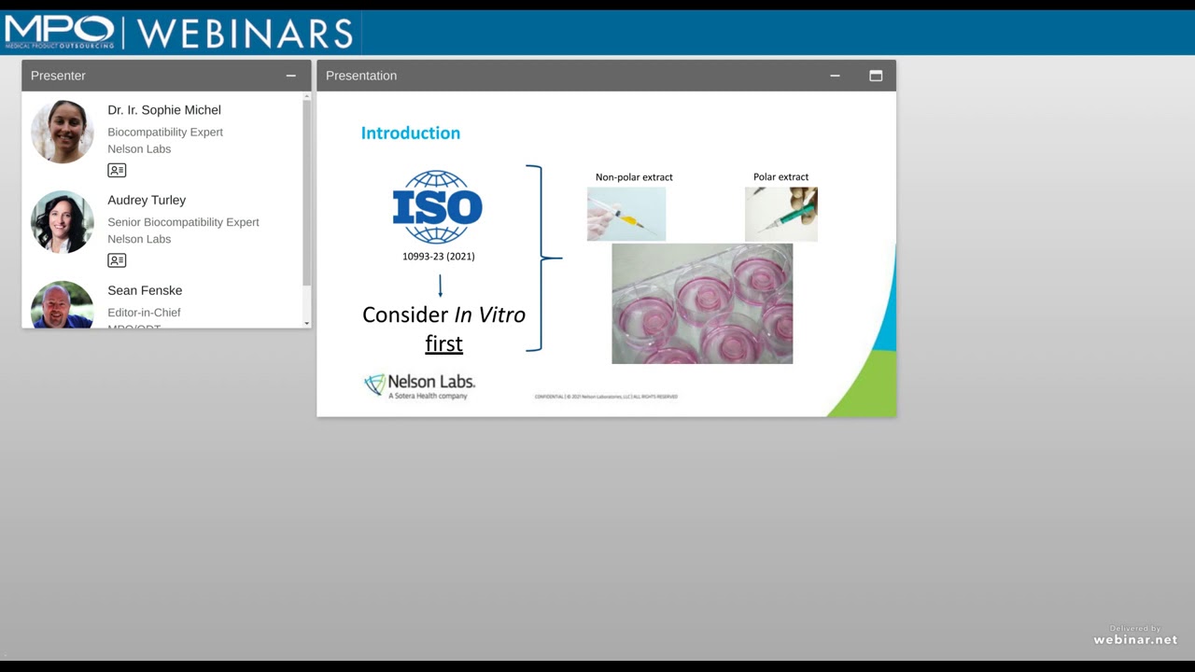Click the non-polar extract syringe image

[626, 214]
